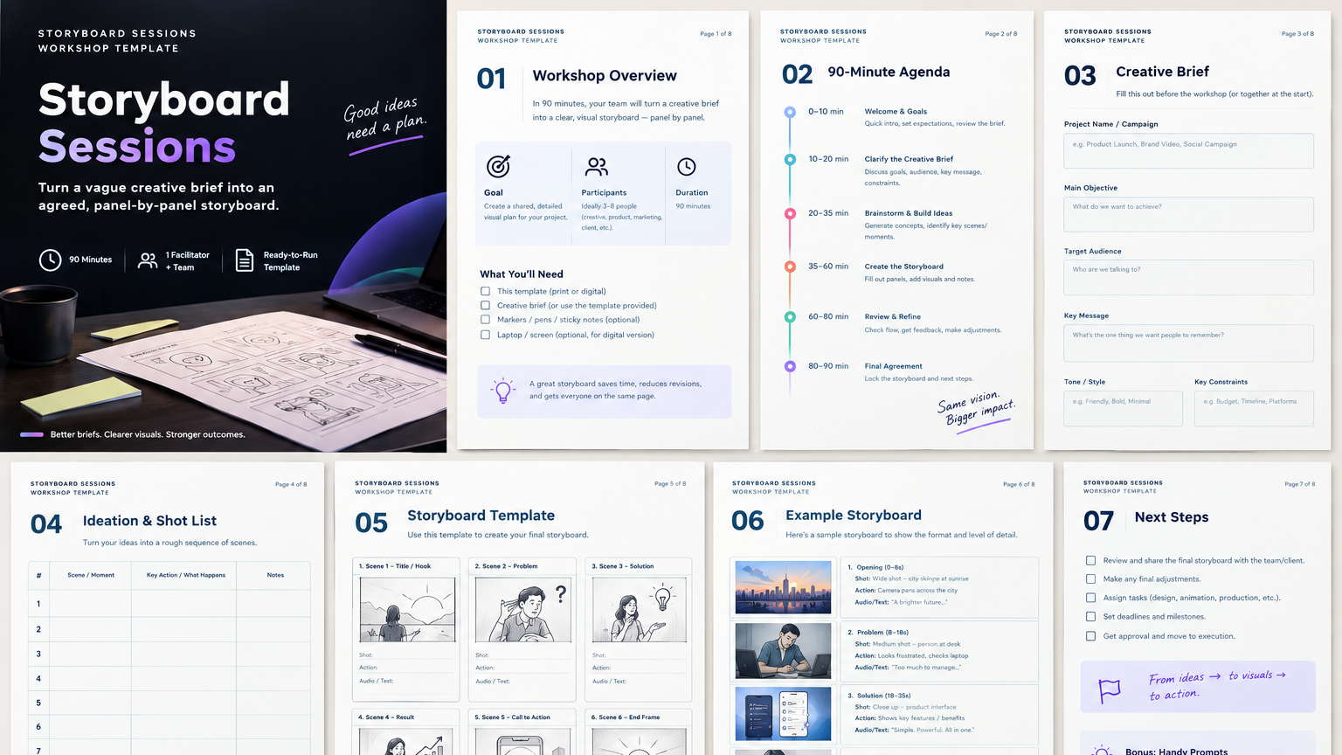The image size is (1342, 755).
Task: Click the clock icon above Duration
Action: click(687, 166)
